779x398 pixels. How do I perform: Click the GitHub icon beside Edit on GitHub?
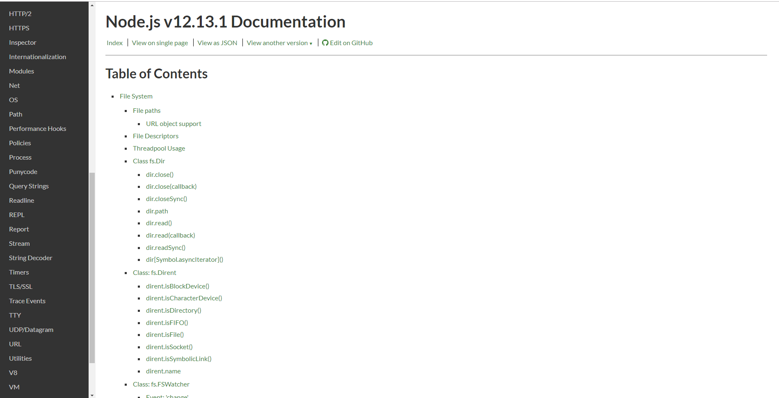pyautogui.click(x=325, y=43)
